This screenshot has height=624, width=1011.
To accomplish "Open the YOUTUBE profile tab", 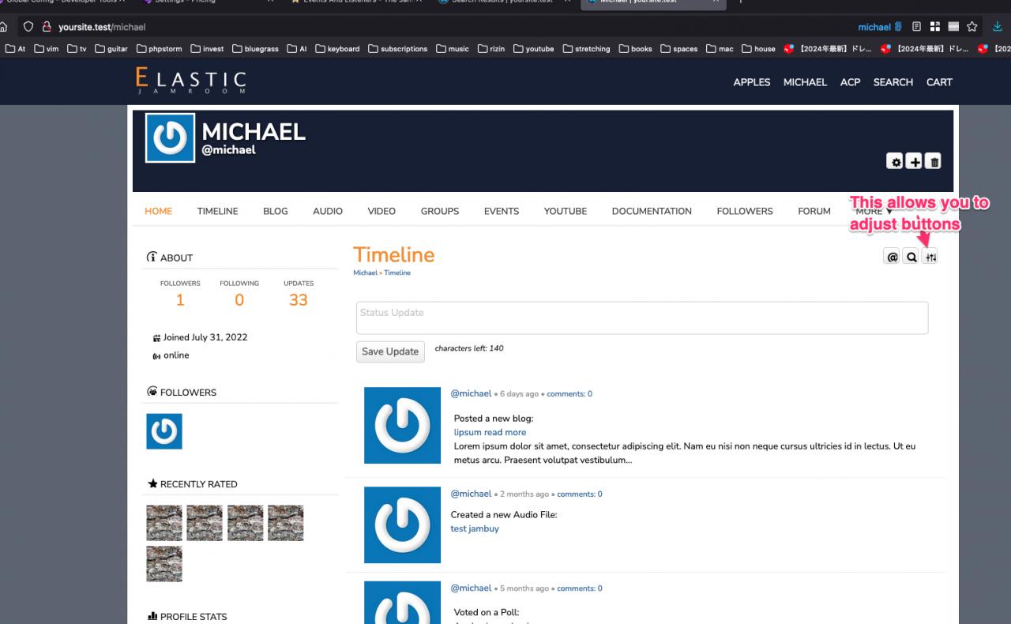I will point(565,212).
